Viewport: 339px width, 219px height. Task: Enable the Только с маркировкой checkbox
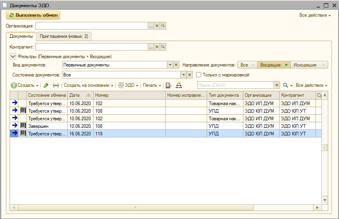[x=198, y=75]
